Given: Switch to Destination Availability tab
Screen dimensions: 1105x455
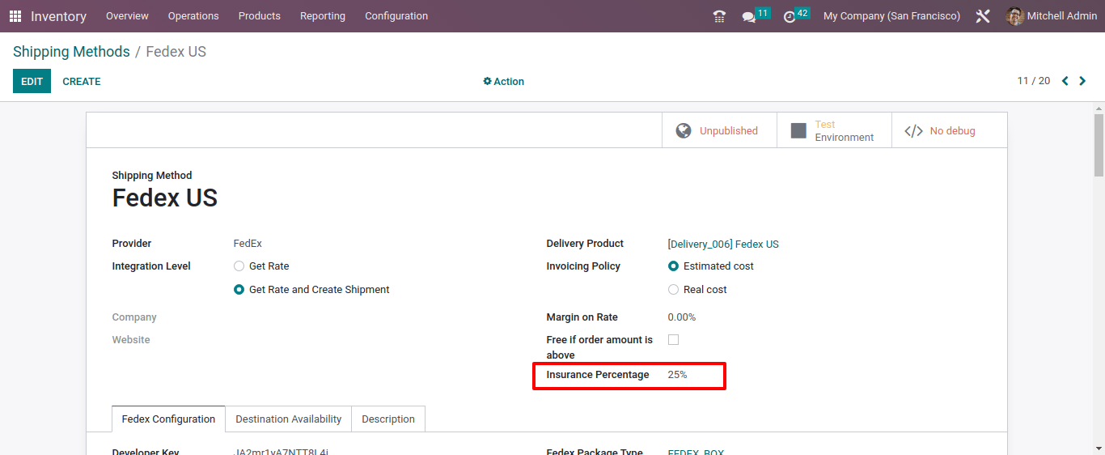Looking at the screenshot, I should pos(289,419).
